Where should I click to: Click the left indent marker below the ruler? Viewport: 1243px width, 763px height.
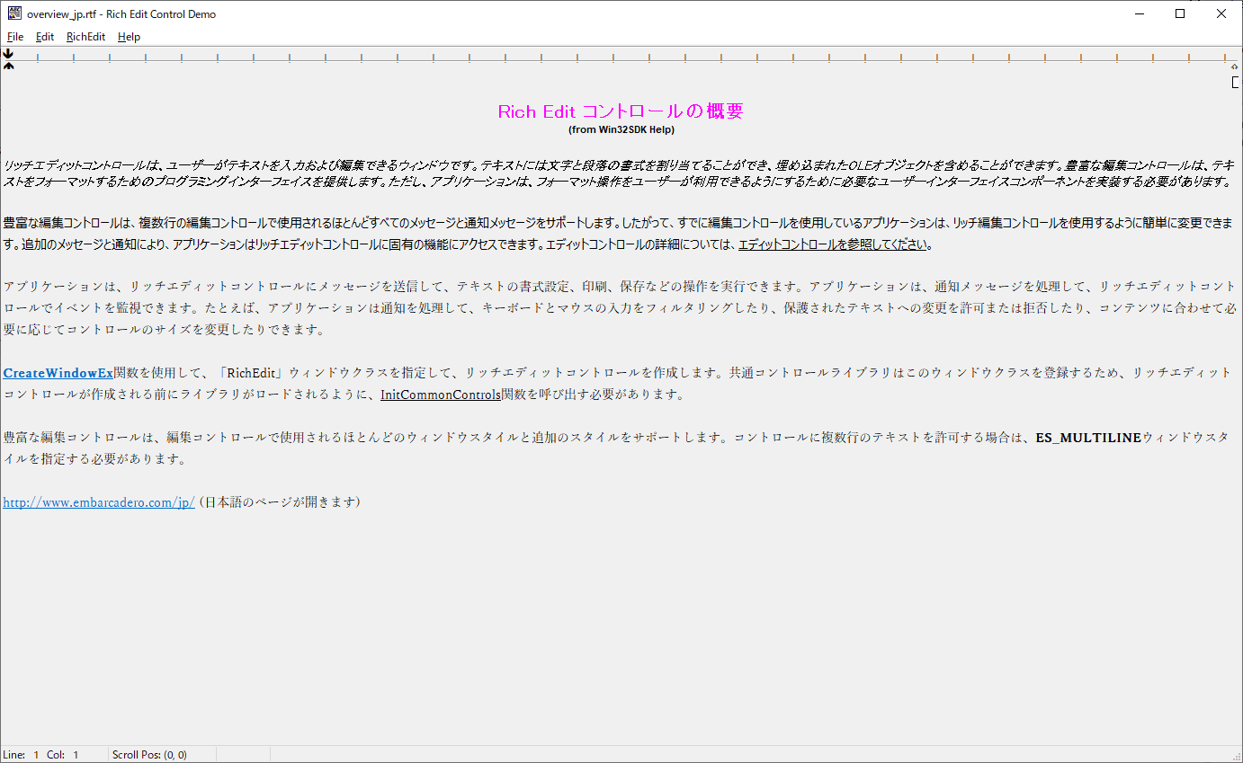coord(8,66)
